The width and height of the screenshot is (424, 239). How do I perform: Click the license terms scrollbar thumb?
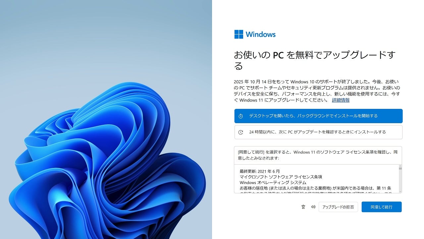coord(400,169)
